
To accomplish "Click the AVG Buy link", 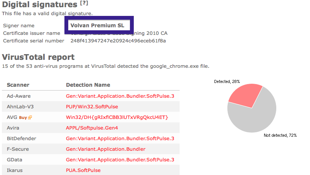I will 23,117.
